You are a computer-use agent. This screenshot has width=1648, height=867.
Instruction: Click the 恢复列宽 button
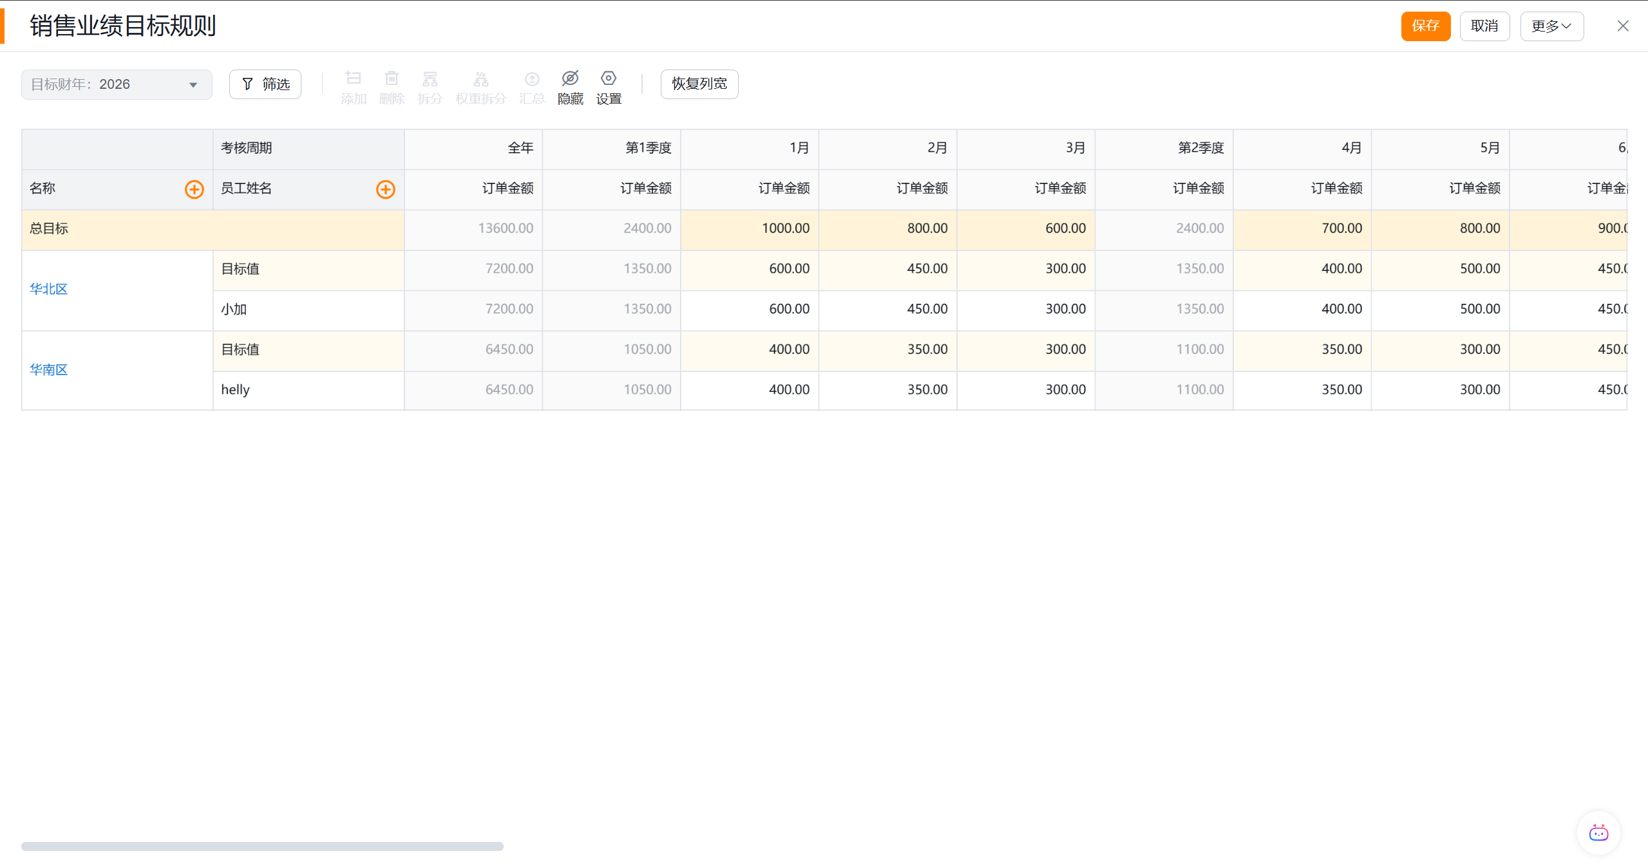click(x=699, y=84)
